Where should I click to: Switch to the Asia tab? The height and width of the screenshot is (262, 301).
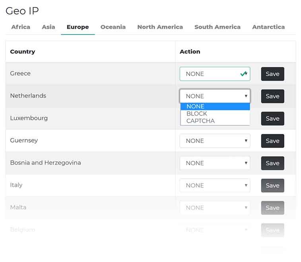click(49, 27)
